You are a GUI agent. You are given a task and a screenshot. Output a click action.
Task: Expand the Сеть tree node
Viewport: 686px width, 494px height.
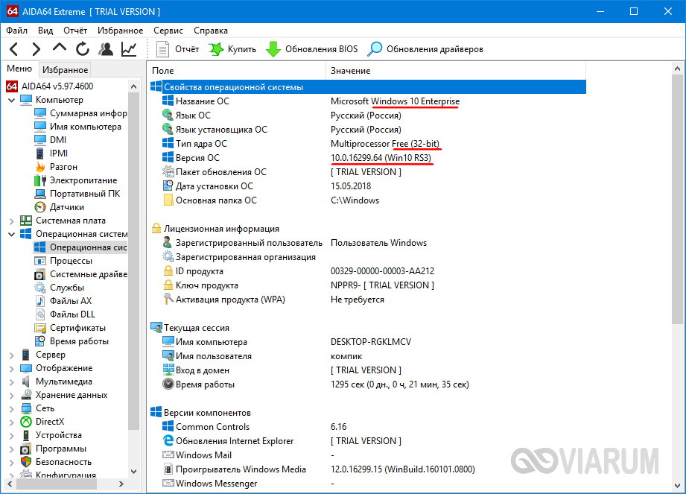point(12,409)
